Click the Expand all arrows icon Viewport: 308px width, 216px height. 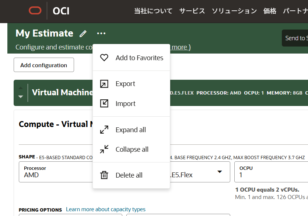tap(104, 130)
